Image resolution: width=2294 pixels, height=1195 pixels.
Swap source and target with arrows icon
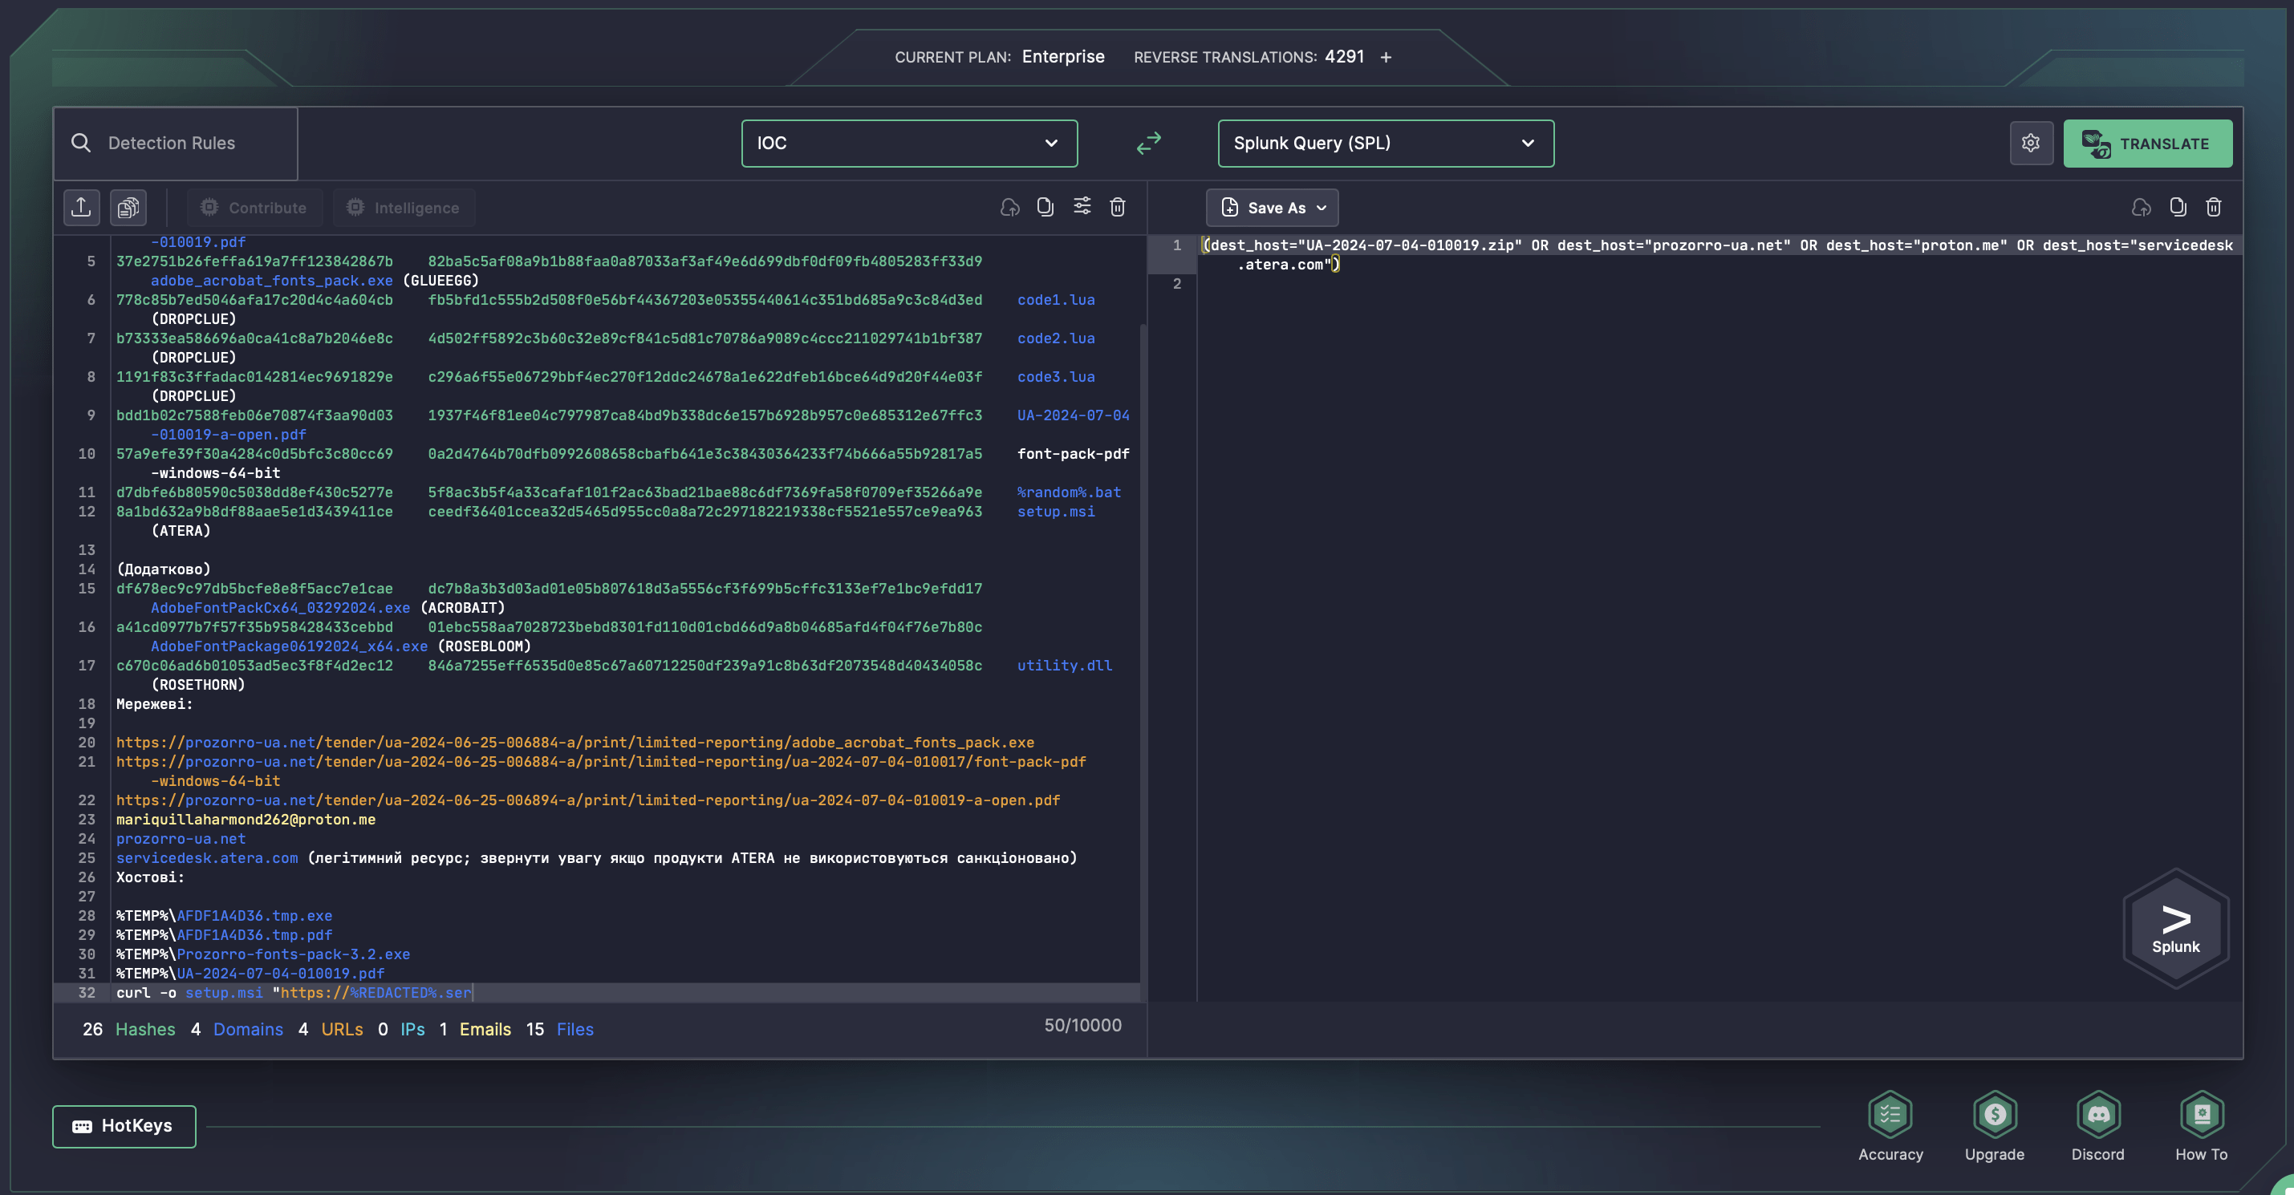coord(1148,144)
